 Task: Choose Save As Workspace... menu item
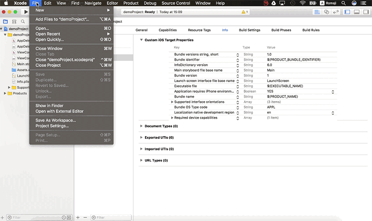tap(71, 120)
